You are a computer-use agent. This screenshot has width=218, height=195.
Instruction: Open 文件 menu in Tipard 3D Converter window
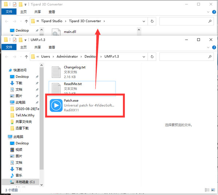tap(9, 12)
